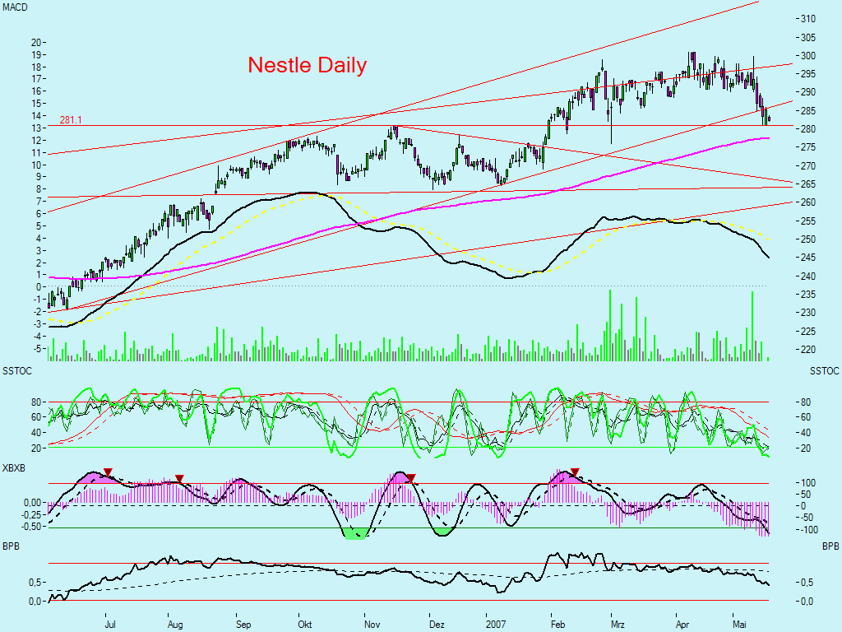
Task: Click the Jul label on the bottom axis
Action: click(x=111, y=625)
